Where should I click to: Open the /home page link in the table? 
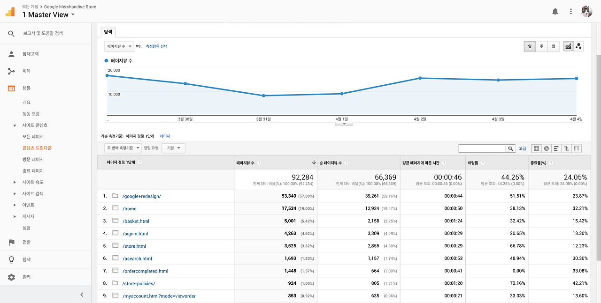[x=129, y=208]
